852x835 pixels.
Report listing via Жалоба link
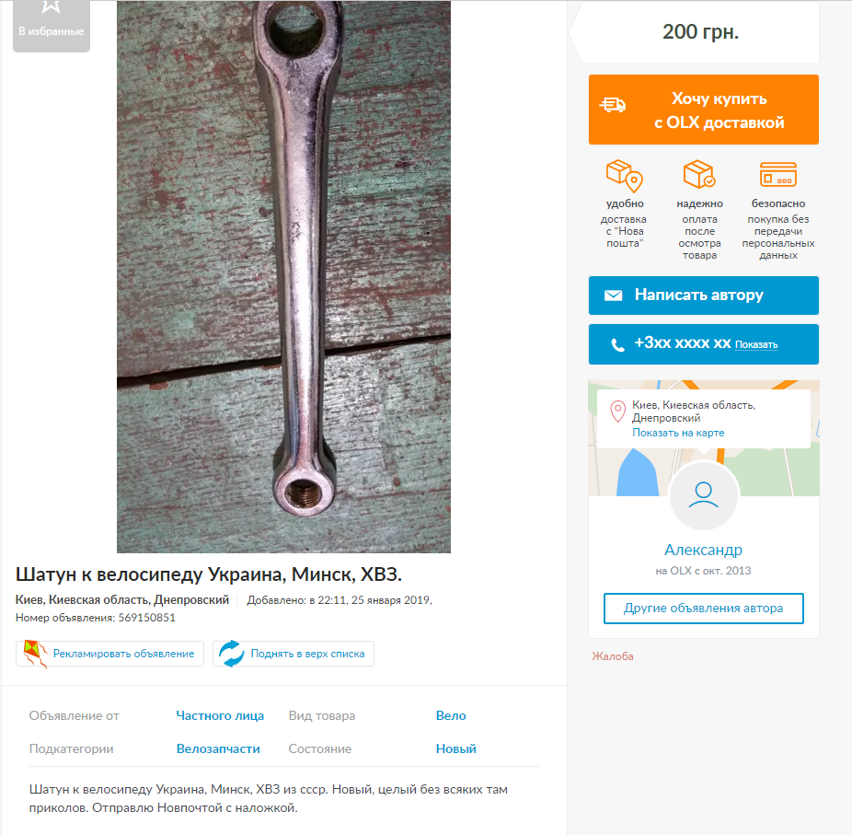click(x=613, y=656)
